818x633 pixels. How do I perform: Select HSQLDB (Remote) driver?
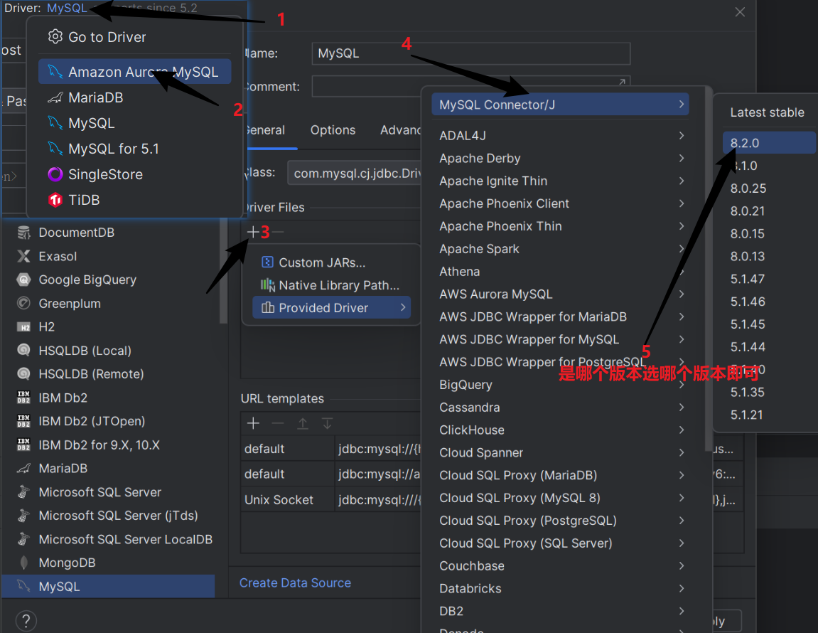click(108, 374)
